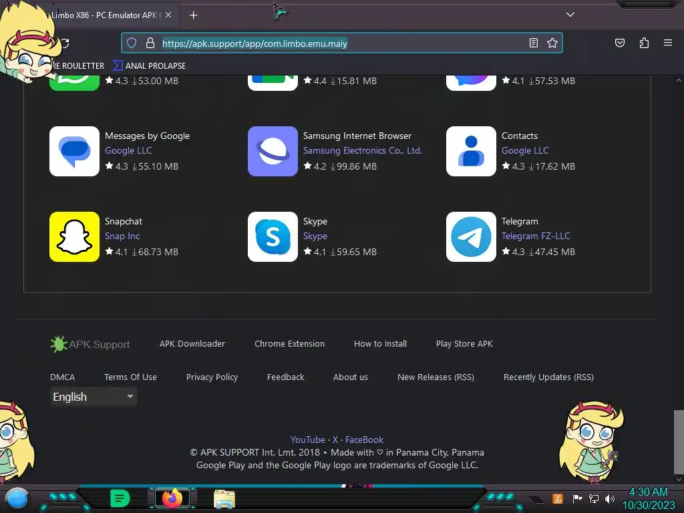The height and width of the screenshot is (513, 684).
Task: Bookmark this page with star icon
Action: (x=552, y=43)
